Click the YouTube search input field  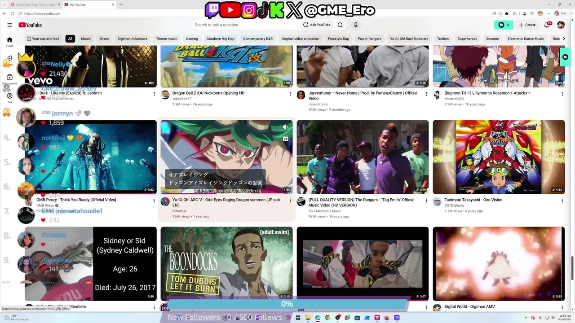[x=245, y=25]
